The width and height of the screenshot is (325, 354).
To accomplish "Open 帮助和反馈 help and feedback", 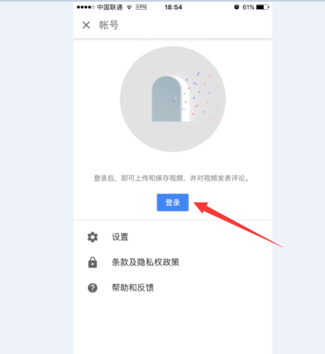I will click(133, 288).
